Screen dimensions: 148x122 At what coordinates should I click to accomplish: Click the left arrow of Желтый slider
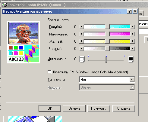(x=81, y=41)
